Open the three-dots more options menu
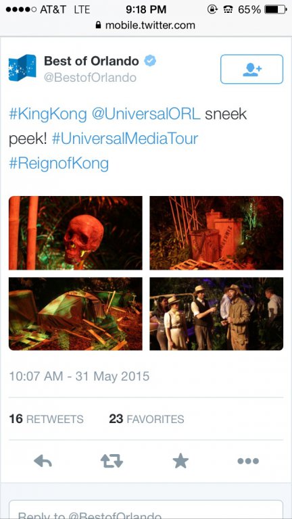The width and height of the screenshot is (292, 519). (248, 461)
